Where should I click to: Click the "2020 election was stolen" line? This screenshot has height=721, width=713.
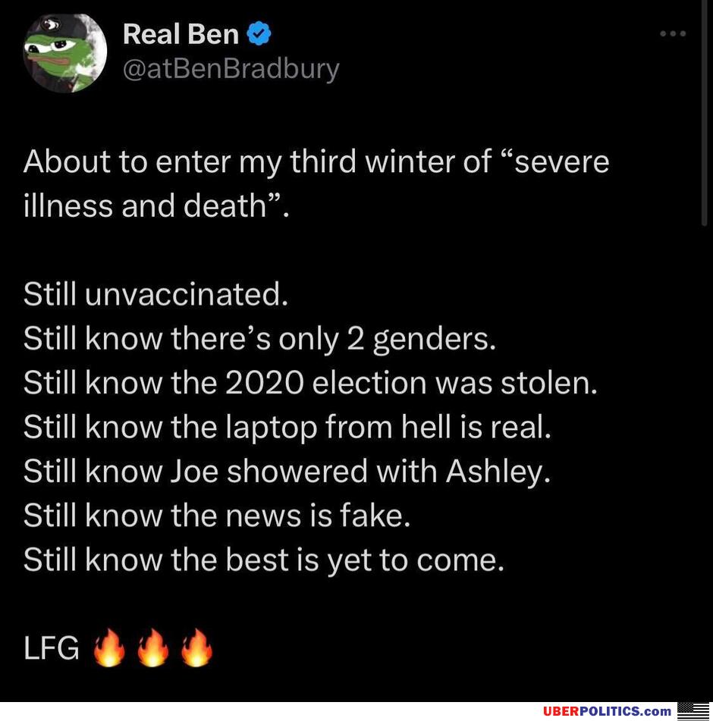click(310, 383)
